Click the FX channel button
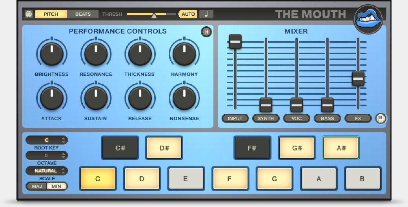This screenshot has height=207, width=408. pyautogui.click(x=358, y=119)
